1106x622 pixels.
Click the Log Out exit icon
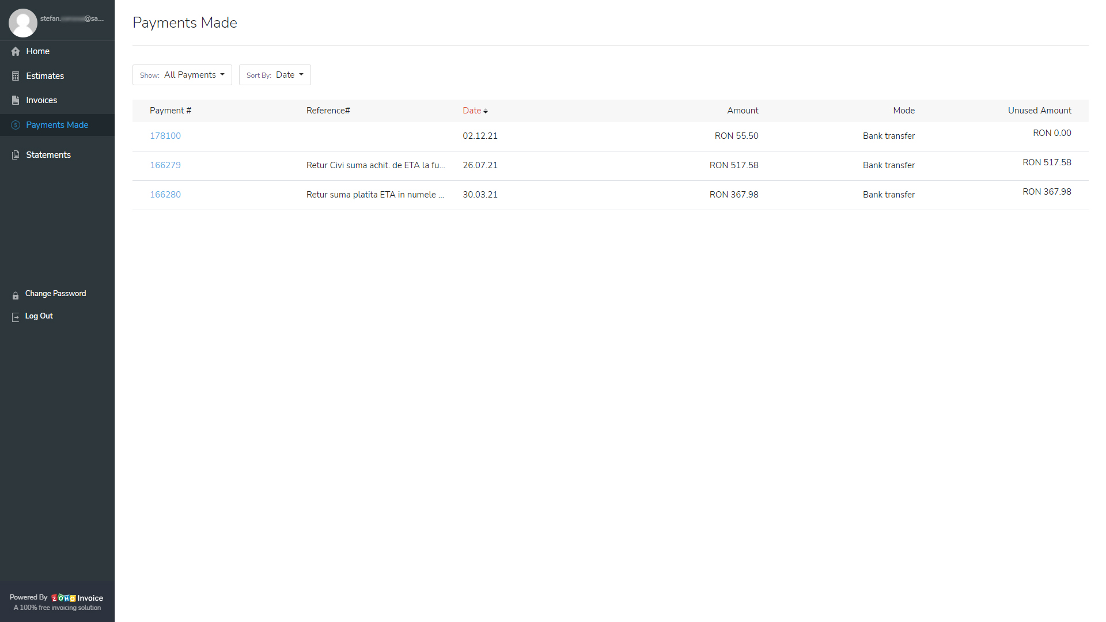tap(15, 317)
